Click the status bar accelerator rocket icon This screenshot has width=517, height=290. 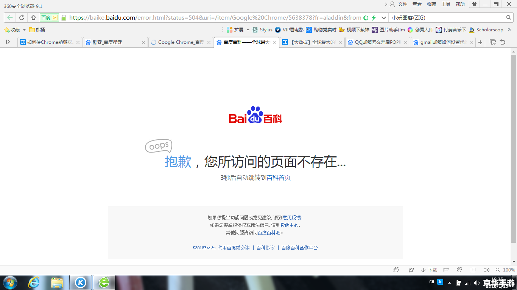click(411, 270)
